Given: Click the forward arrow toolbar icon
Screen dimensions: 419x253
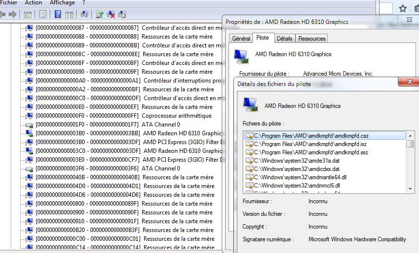Looking at the screenshot, I should (13, 14).
